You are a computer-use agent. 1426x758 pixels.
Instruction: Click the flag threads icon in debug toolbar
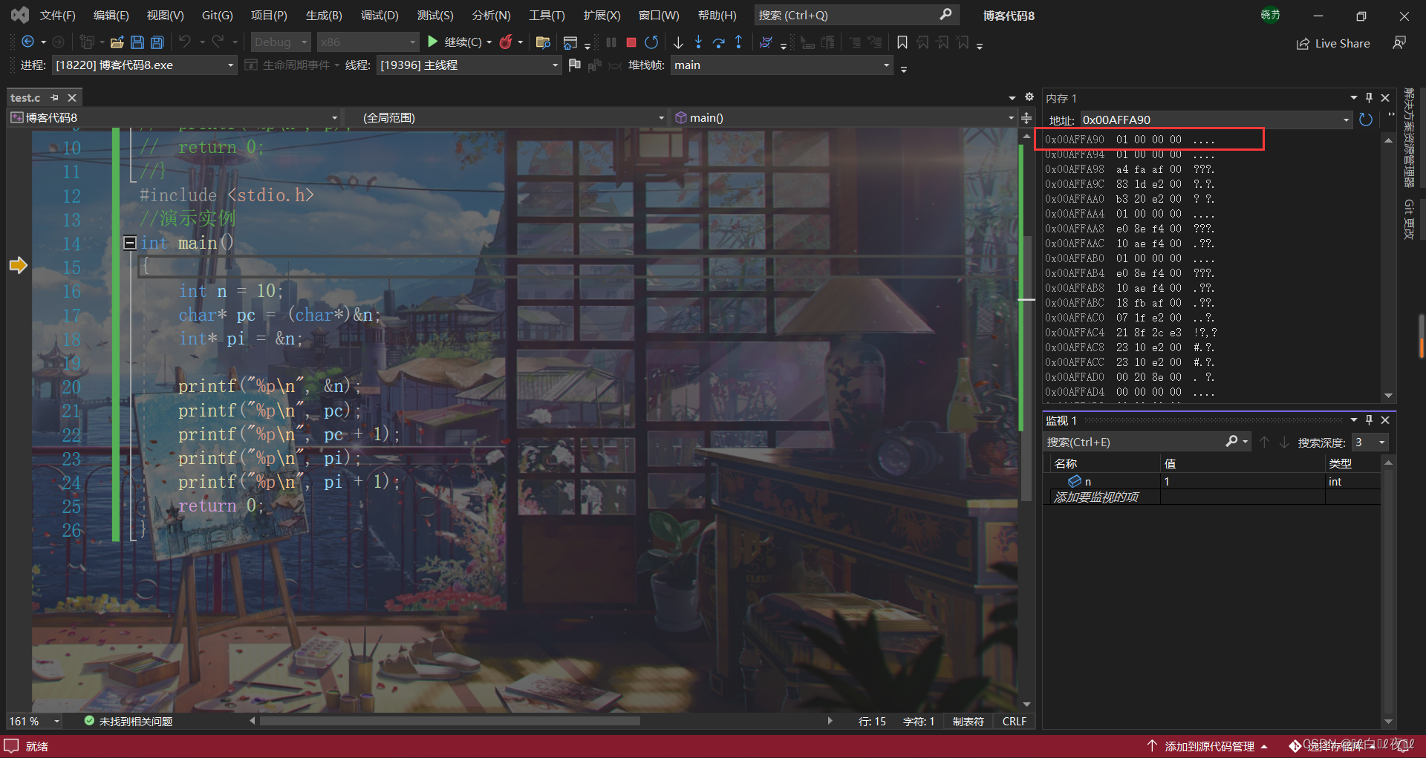coord(574,65)
